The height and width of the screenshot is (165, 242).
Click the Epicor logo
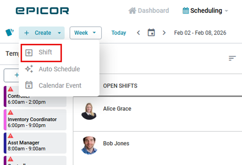pos(42,11)
